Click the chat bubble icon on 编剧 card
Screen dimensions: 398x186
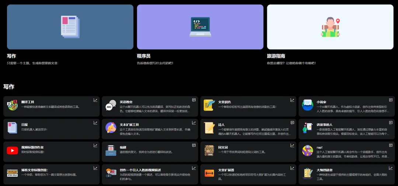pyautogui.click(x=194, y=146)
